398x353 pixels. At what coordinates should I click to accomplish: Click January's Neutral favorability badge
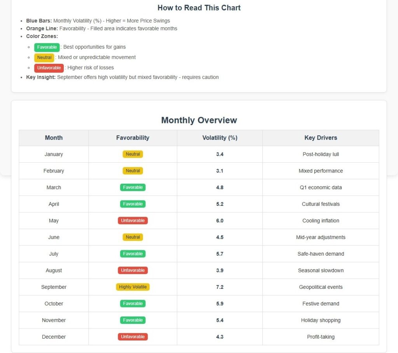133,154
